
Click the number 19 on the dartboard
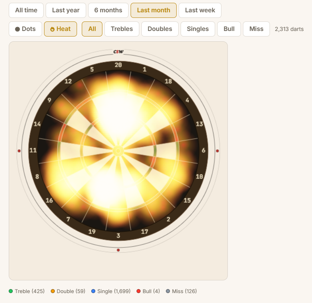coord(92,232)
